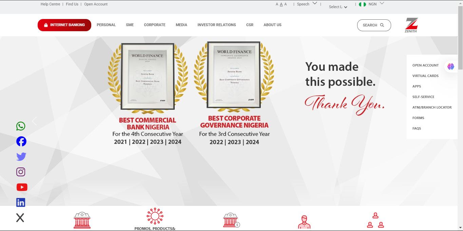This screenshot has height=231, width=463.
Task: Click top bar Open Account link
Action: [x=96, y=4]
